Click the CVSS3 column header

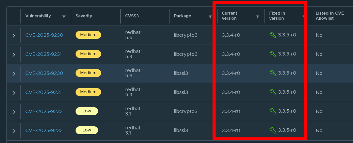pyautogui.click(x=132, y=16)
